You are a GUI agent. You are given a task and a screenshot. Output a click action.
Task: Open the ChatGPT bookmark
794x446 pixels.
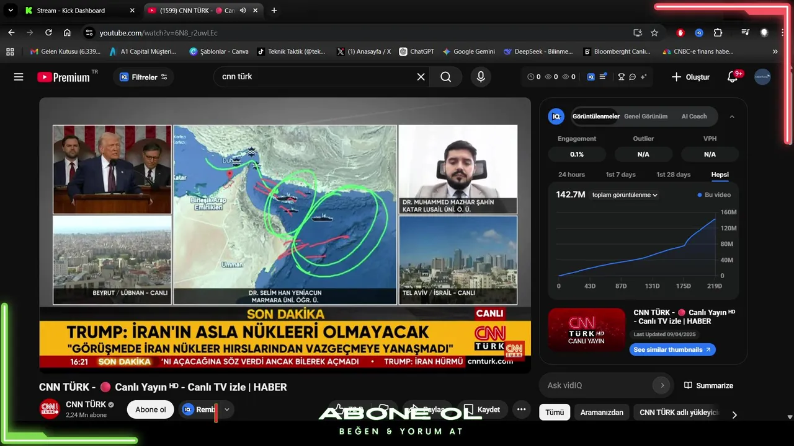point(416,51)
